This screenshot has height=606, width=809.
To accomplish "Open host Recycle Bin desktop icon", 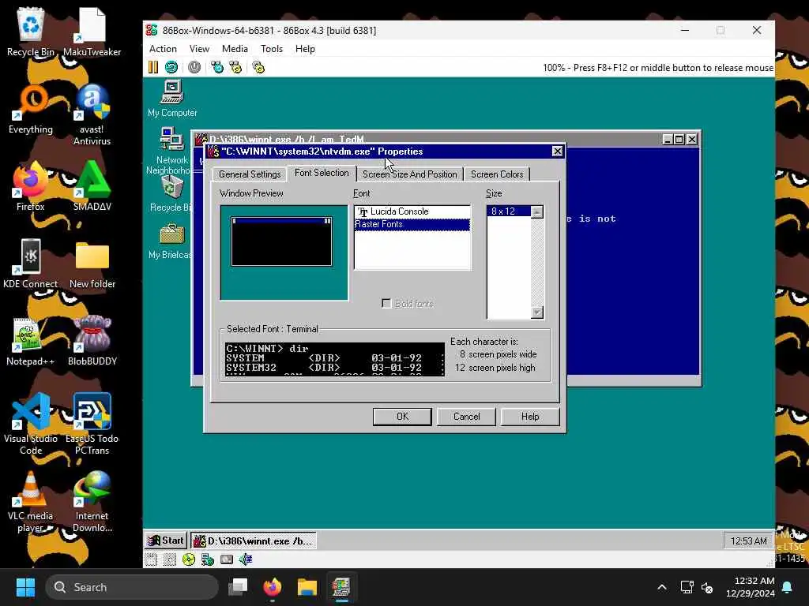I will (x=31, y=32).
